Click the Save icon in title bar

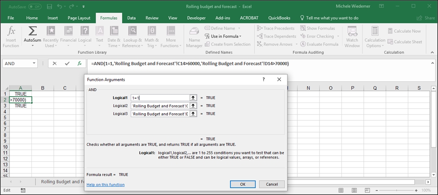(49, 6)
